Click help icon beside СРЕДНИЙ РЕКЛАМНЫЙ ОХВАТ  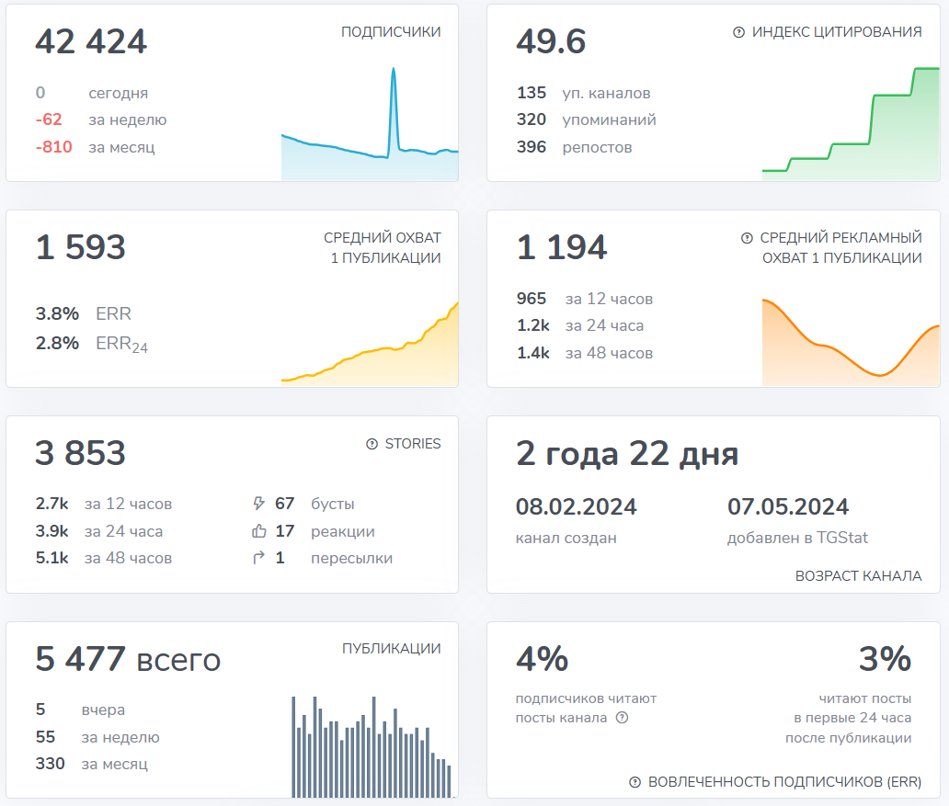(x=747, y=238)
